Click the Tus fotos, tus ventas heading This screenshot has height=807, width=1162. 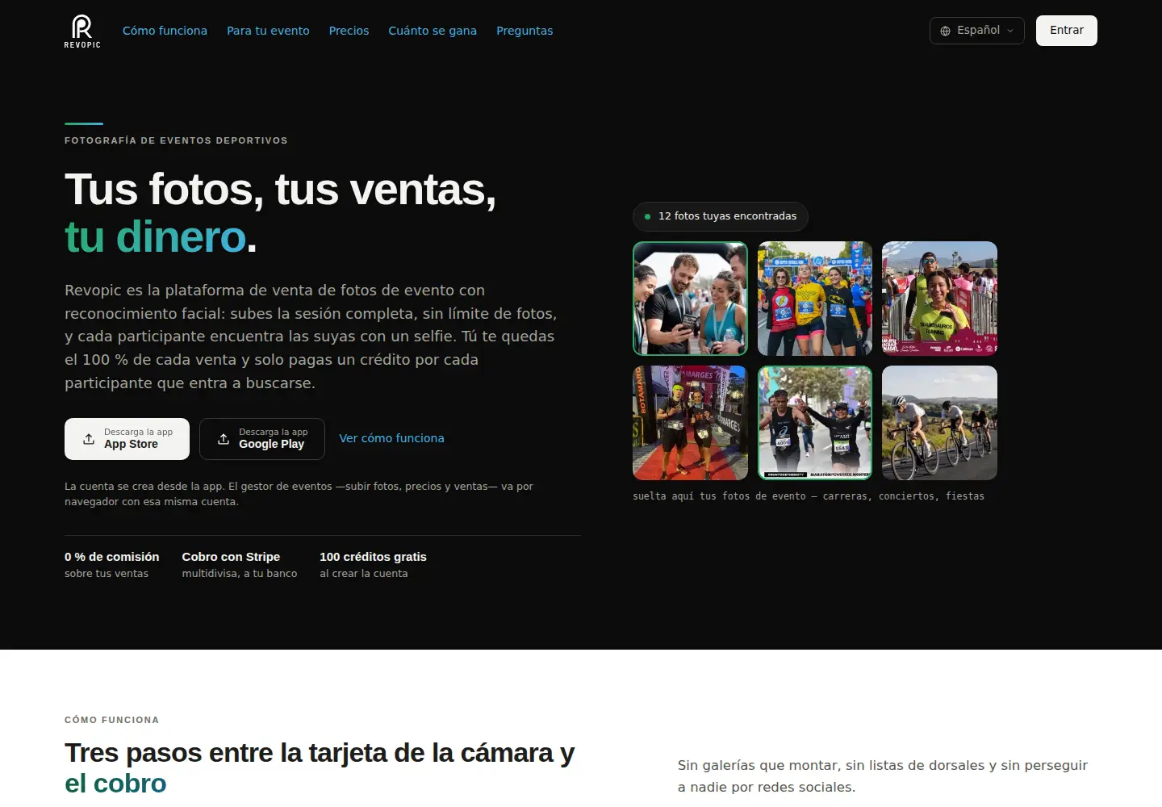pyautogui.click(x=280, y=213)
